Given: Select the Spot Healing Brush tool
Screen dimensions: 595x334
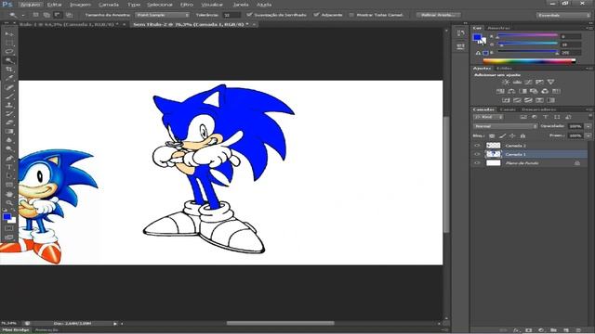Looking at the screenshot, I should coord(9,87).
